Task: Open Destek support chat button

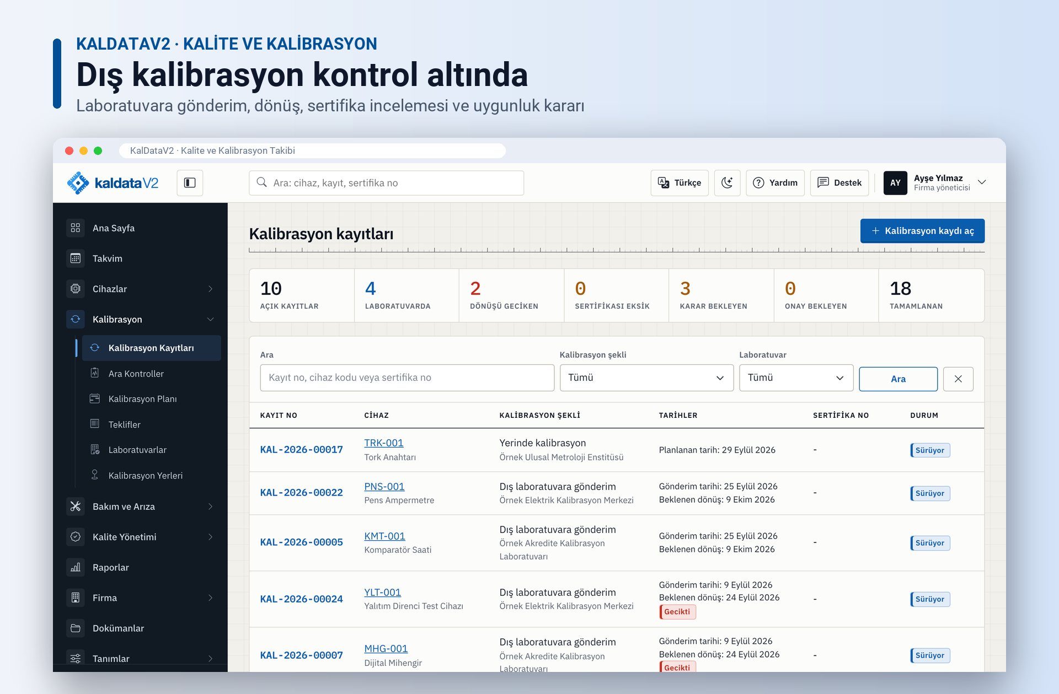Action: point(839,183)
